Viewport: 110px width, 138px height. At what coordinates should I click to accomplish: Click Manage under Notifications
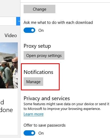(x=33, y=82)
